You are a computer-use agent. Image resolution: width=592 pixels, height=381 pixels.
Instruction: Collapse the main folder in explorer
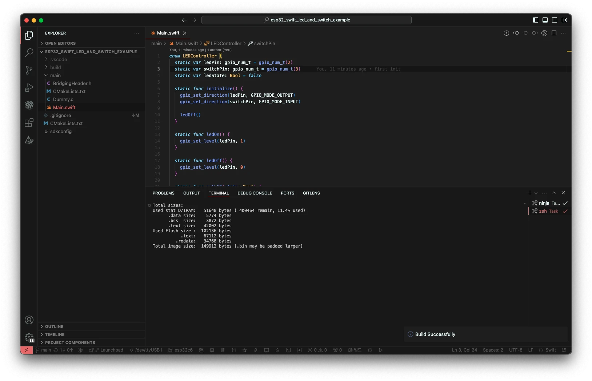coord(55,76)
